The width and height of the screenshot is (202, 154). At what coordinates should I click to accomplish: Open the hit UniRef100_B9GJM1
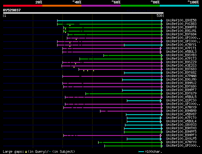[x=181, y=31]
